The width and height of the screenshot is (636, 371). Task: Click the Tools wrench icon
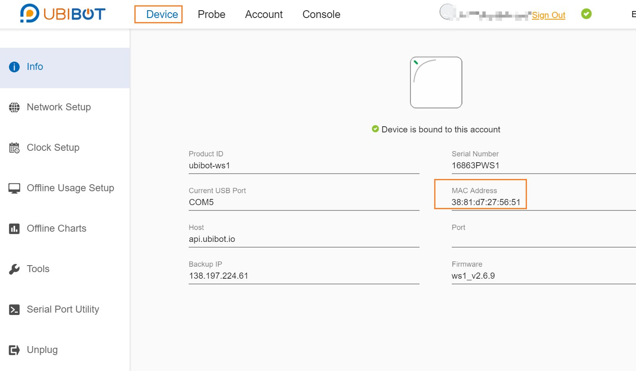point(14,269)
